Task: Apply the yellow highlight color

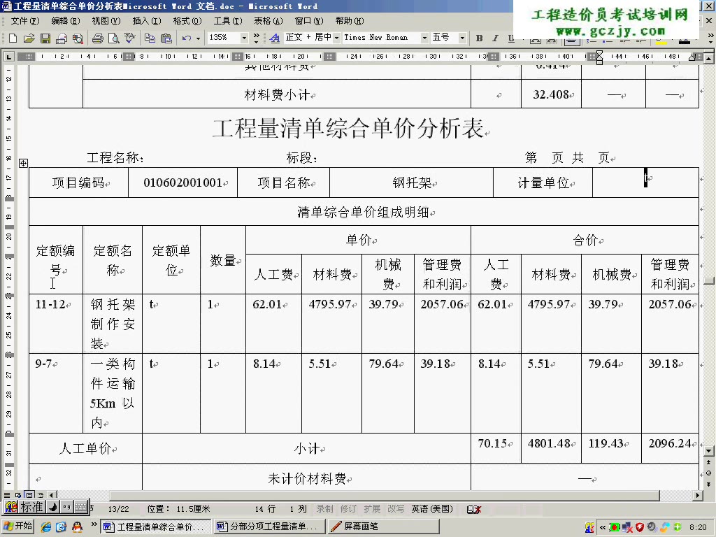Action: point(661,41)
